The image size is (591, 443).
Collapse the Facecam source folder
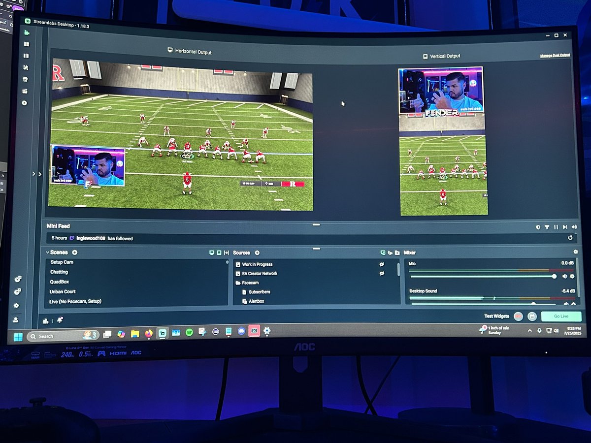(238, 283)
